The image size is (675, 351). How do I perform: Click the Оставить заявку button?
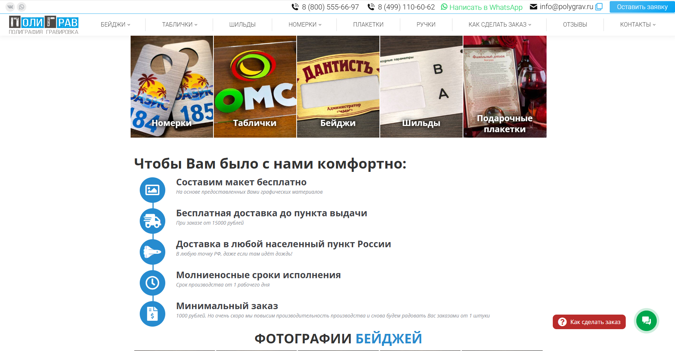[642, 7]
